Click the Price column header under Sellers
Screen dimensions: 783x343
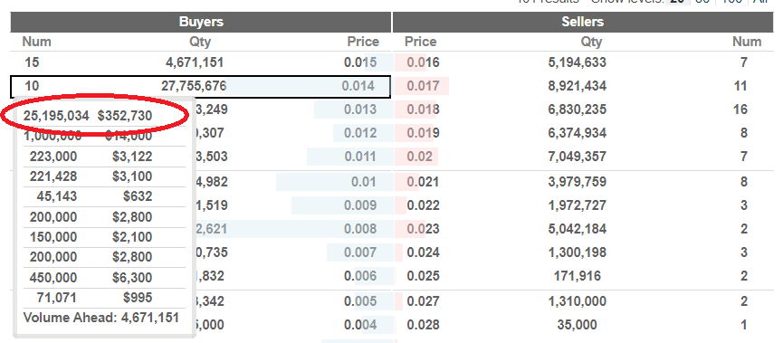420,42
